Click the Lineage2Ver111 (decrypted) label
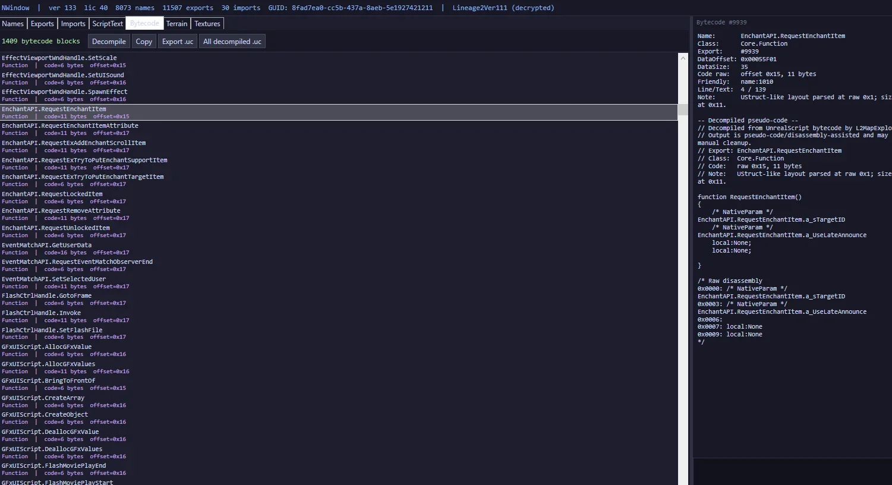This screenshot has height=485, width=892. coord(503,8)
